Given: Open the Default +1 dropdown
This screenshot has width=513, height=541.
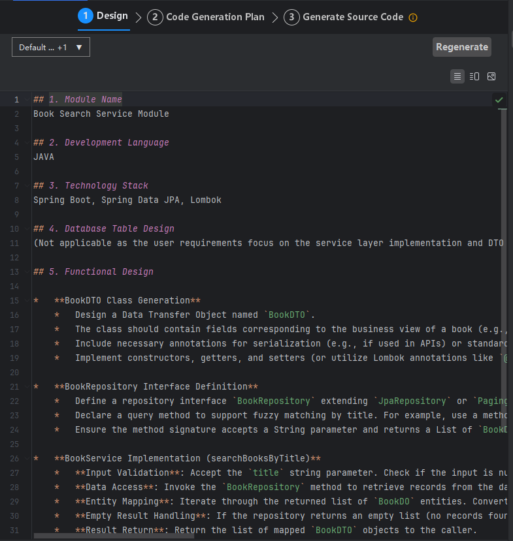Looking at the screenshot, I should 51,47.
